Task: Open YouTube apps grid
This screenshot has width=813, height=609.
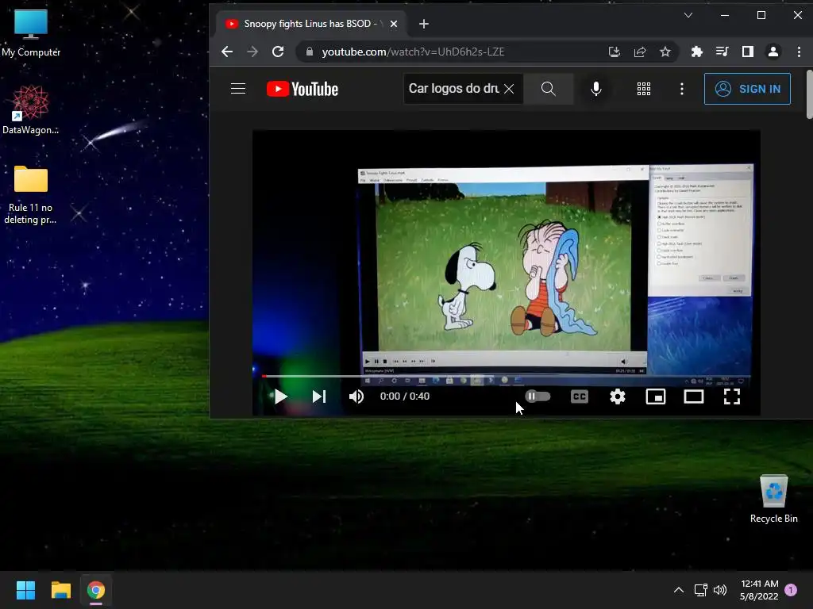Action: 643,89
